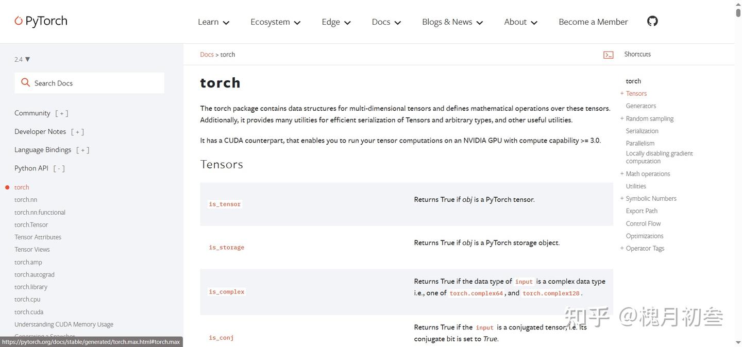Collapse the Python API section
Image resolution: width=742 pixels, height=347 pixels.
pyautogui.click(x=59, y=168)
